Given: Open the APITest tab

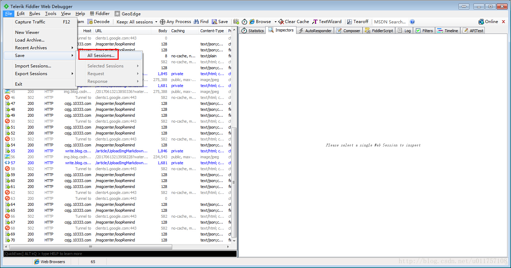Looking at the screenshot, I should coord(473,31).
